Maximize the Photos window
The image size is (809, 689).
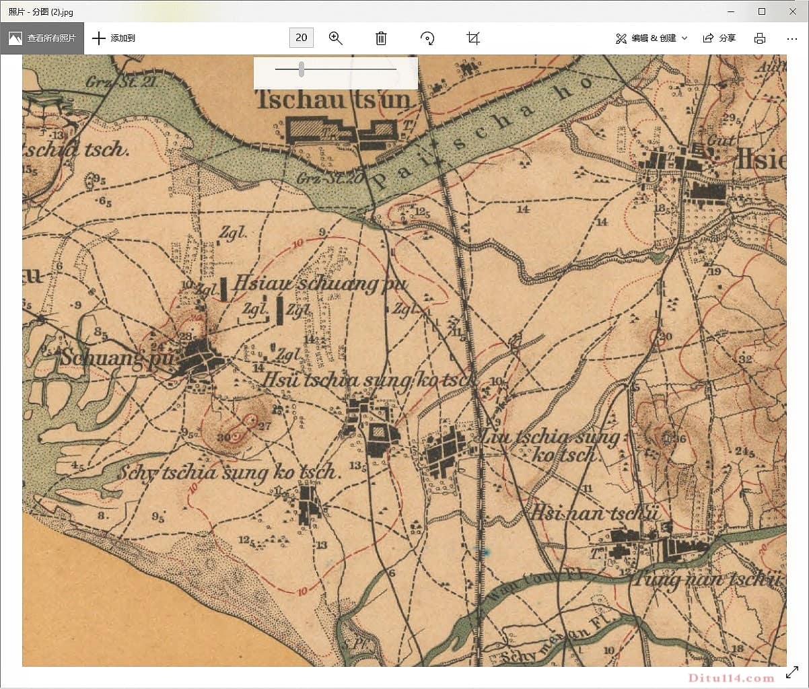click(x=762, y=11)
